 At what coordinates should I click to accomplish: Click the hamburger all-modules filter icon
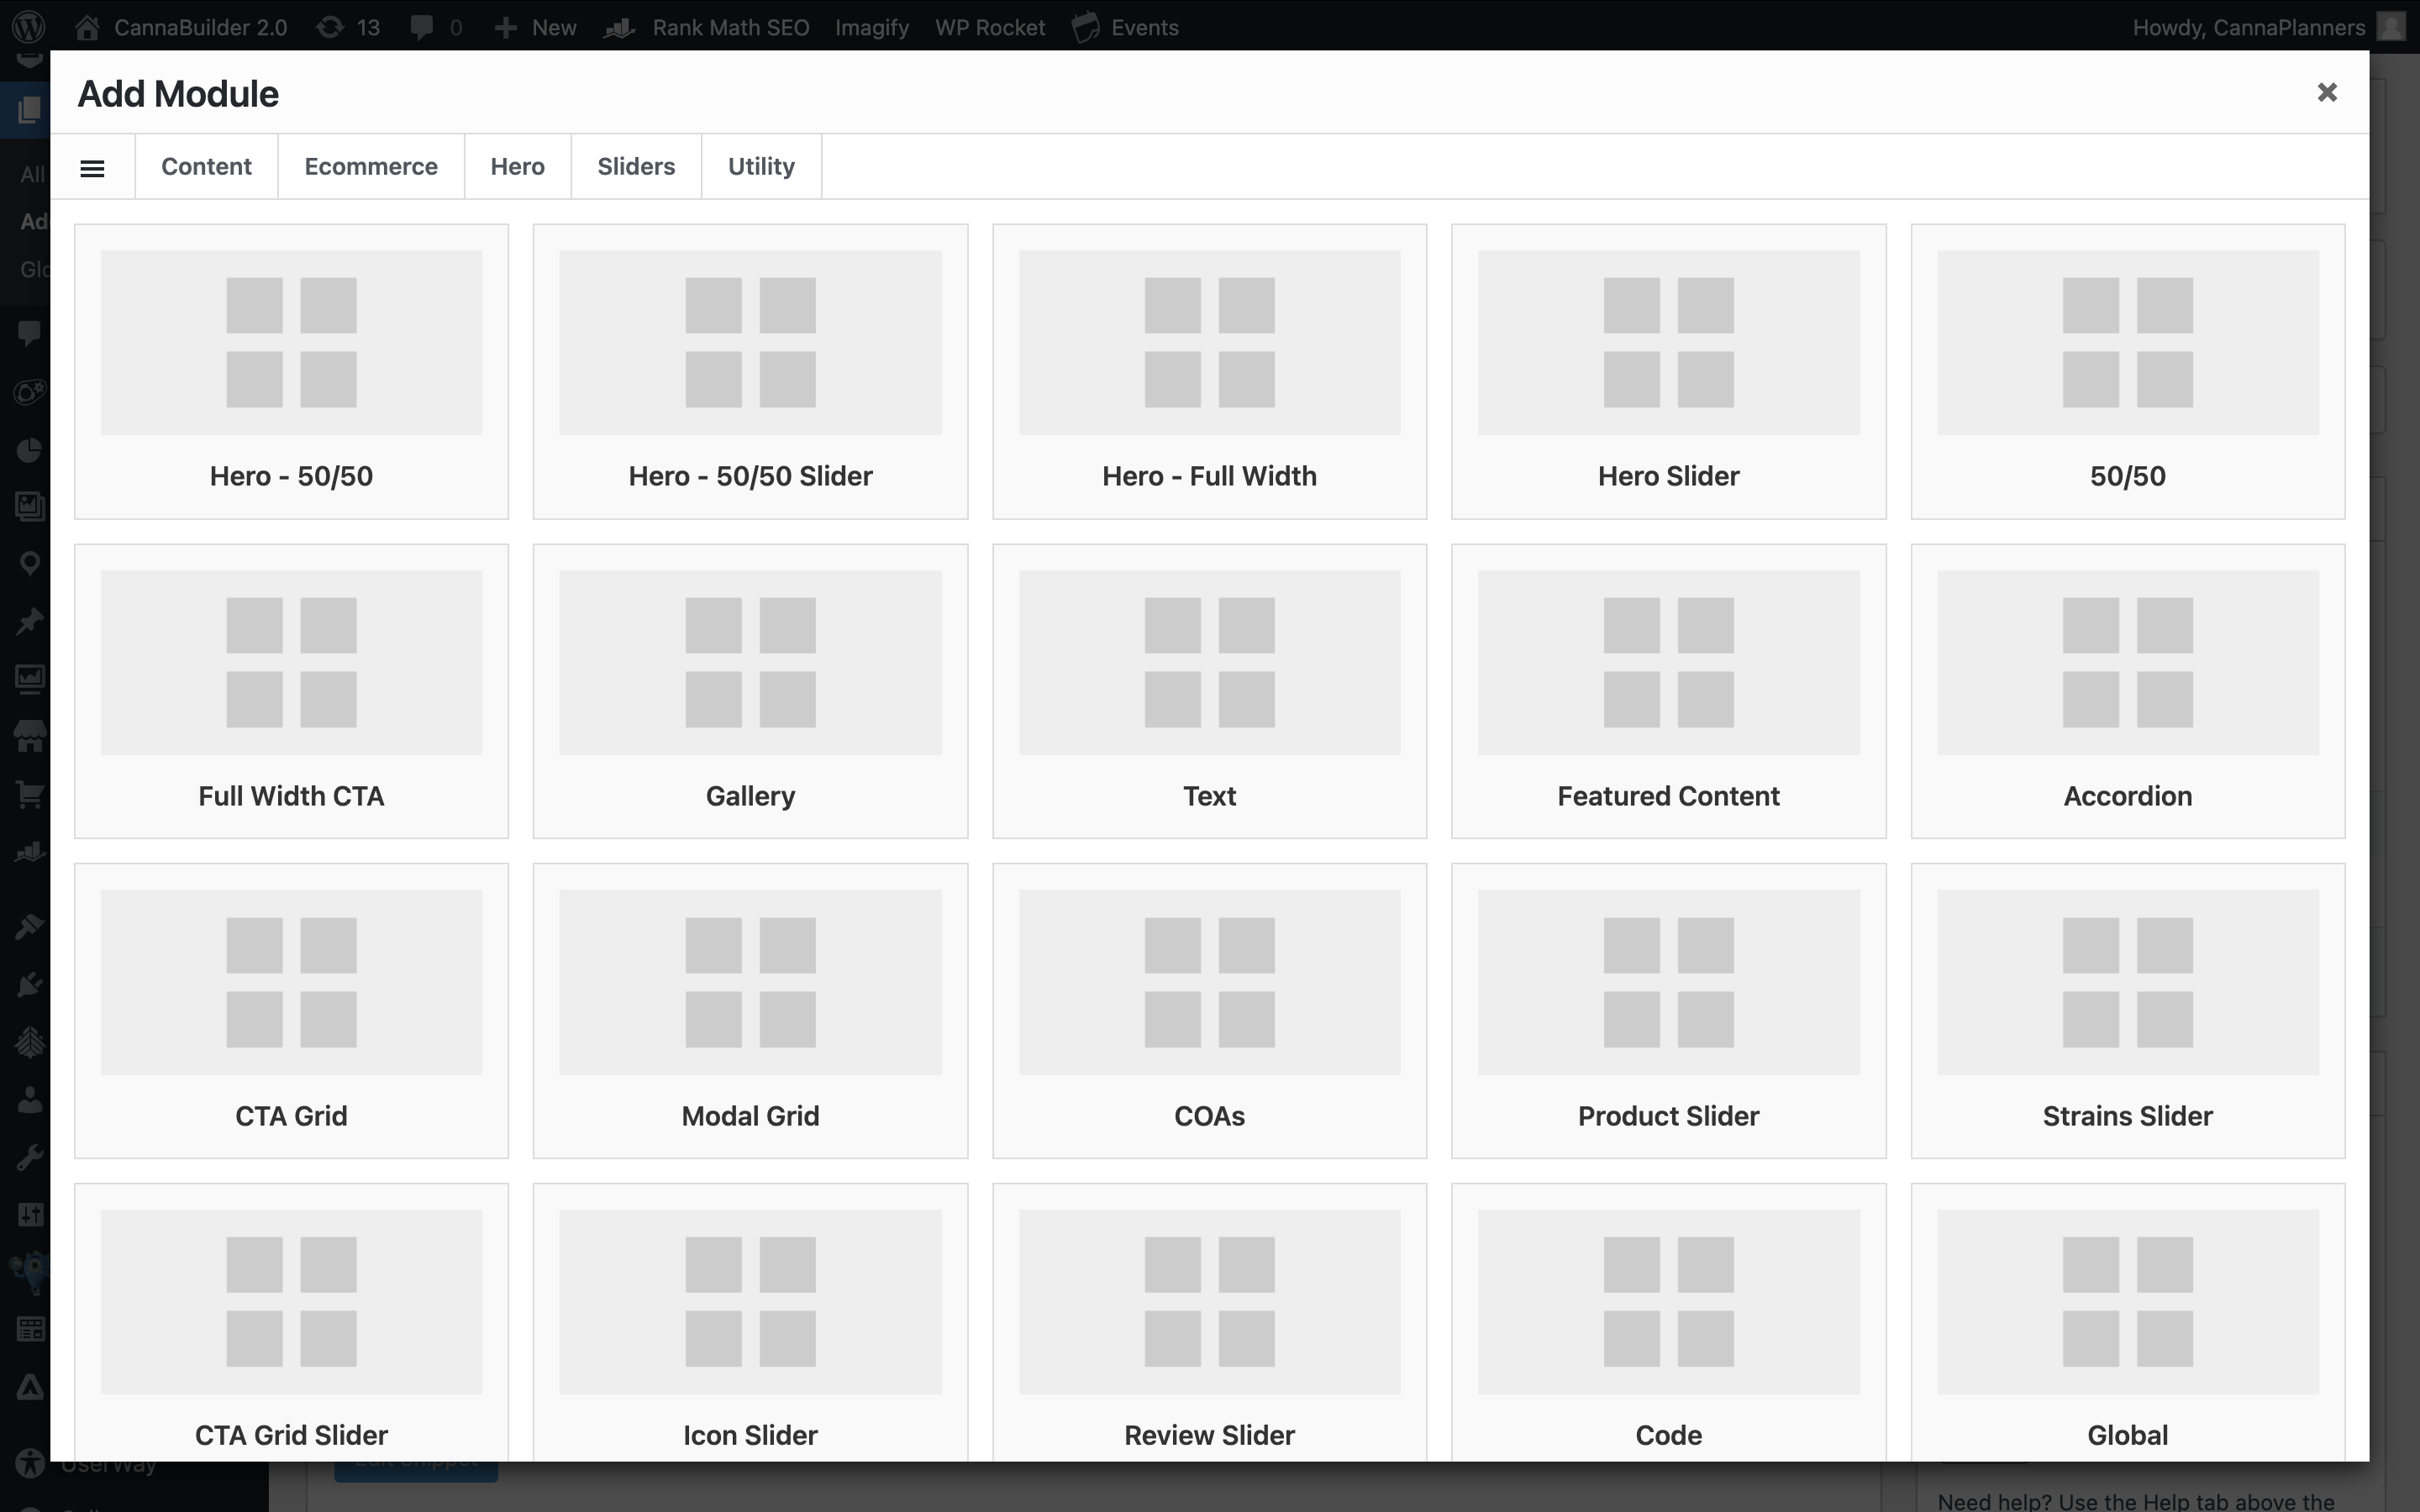click(x=92, y=168)
